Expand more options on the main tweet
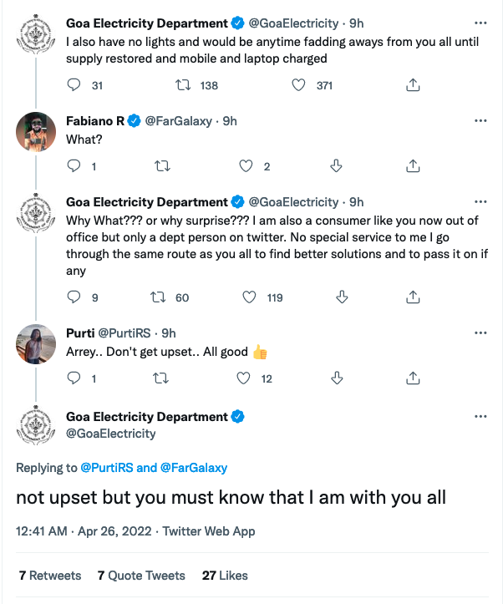 tap(480, 416)
